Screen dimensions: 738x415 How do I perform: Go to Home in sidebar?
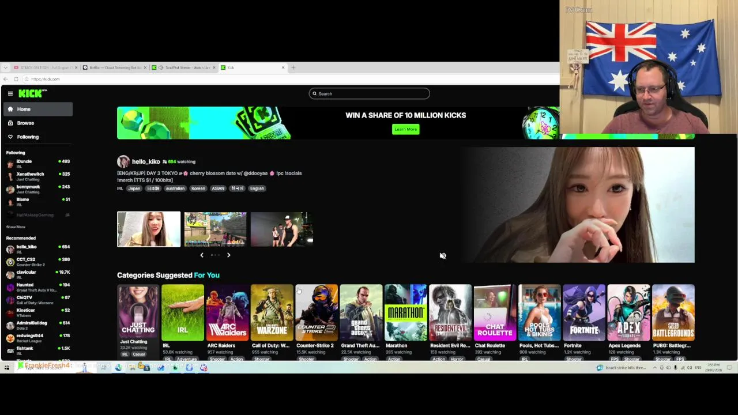coord(38,109)
